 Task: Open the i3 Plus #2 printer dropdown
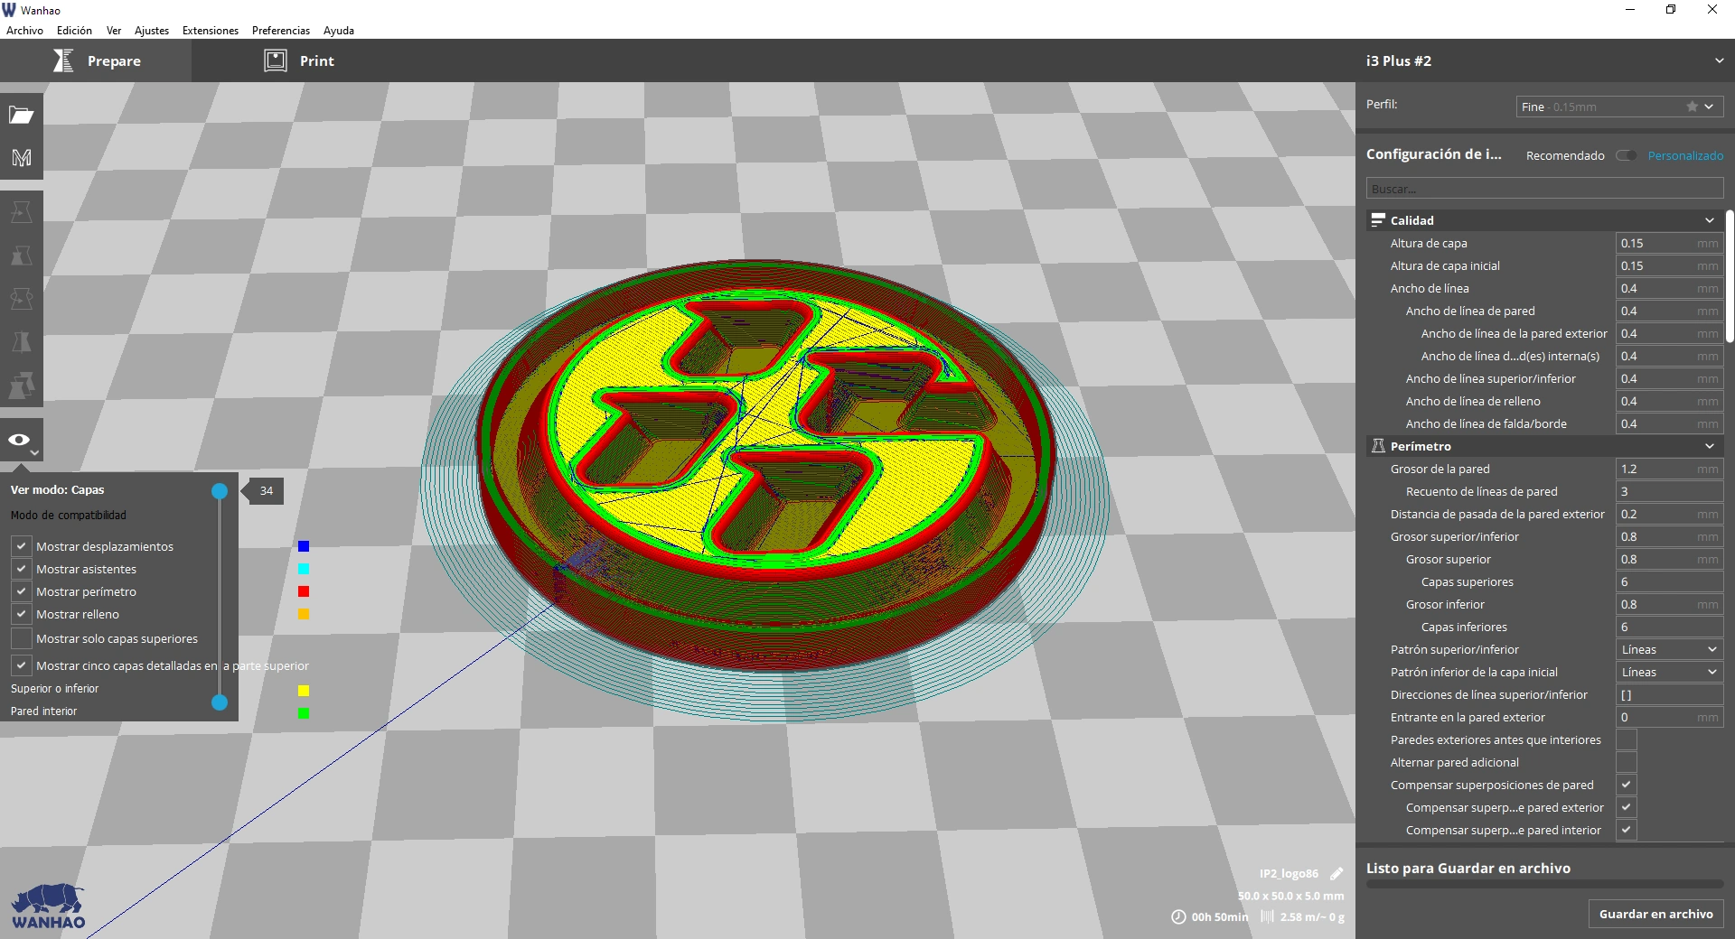tap(1719, 60)
